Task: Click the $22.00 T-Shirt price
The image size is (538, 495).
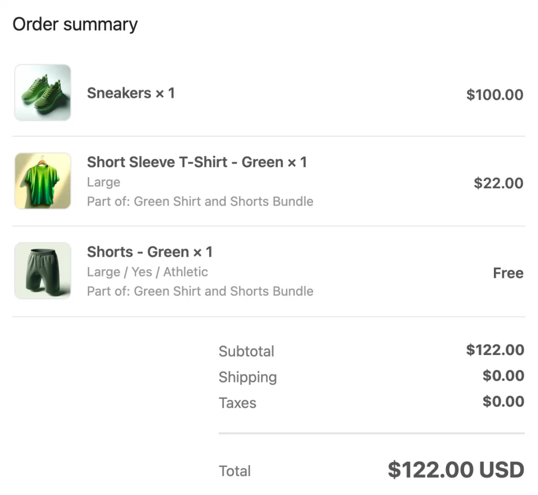Action: 499,183
